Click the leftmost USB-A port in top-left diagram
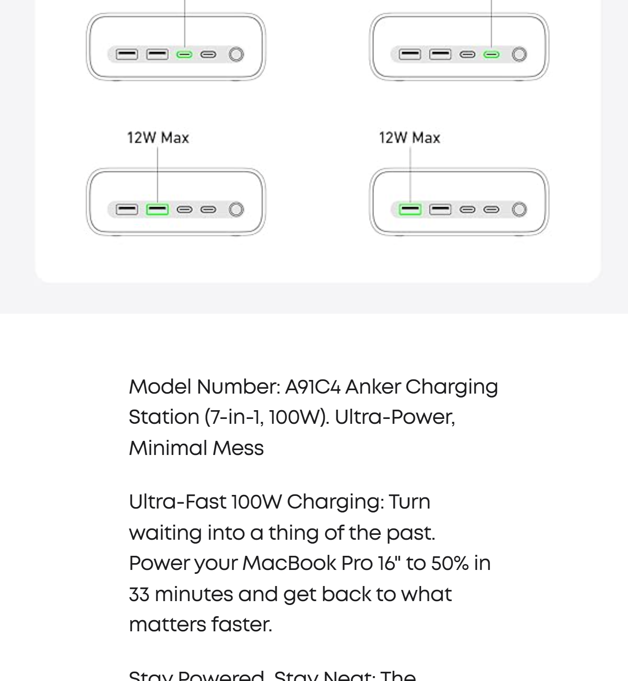 127,55
